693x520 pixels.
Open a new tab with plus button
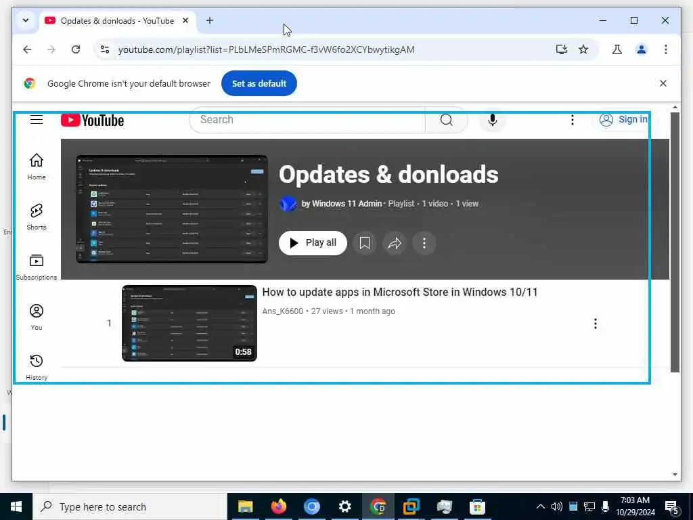pos(210,20)
